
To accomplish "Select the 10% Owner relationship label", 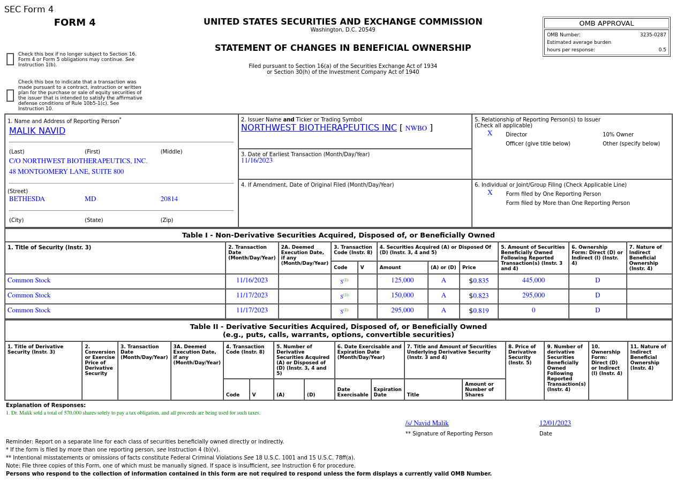I will click(618, 135).
